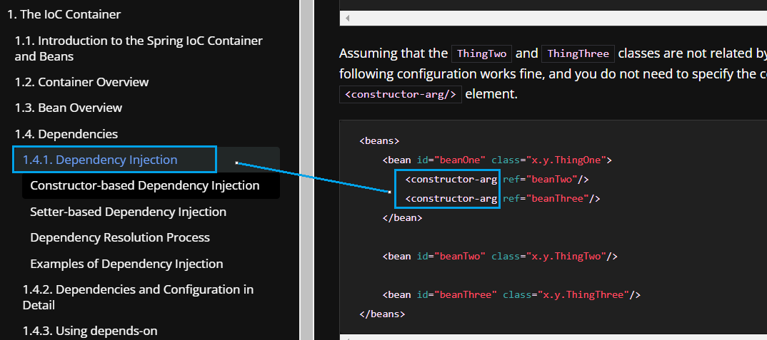Click the closing '</beans>' tag
Viewport: 767px width, 340px height.
coord(382,314)
